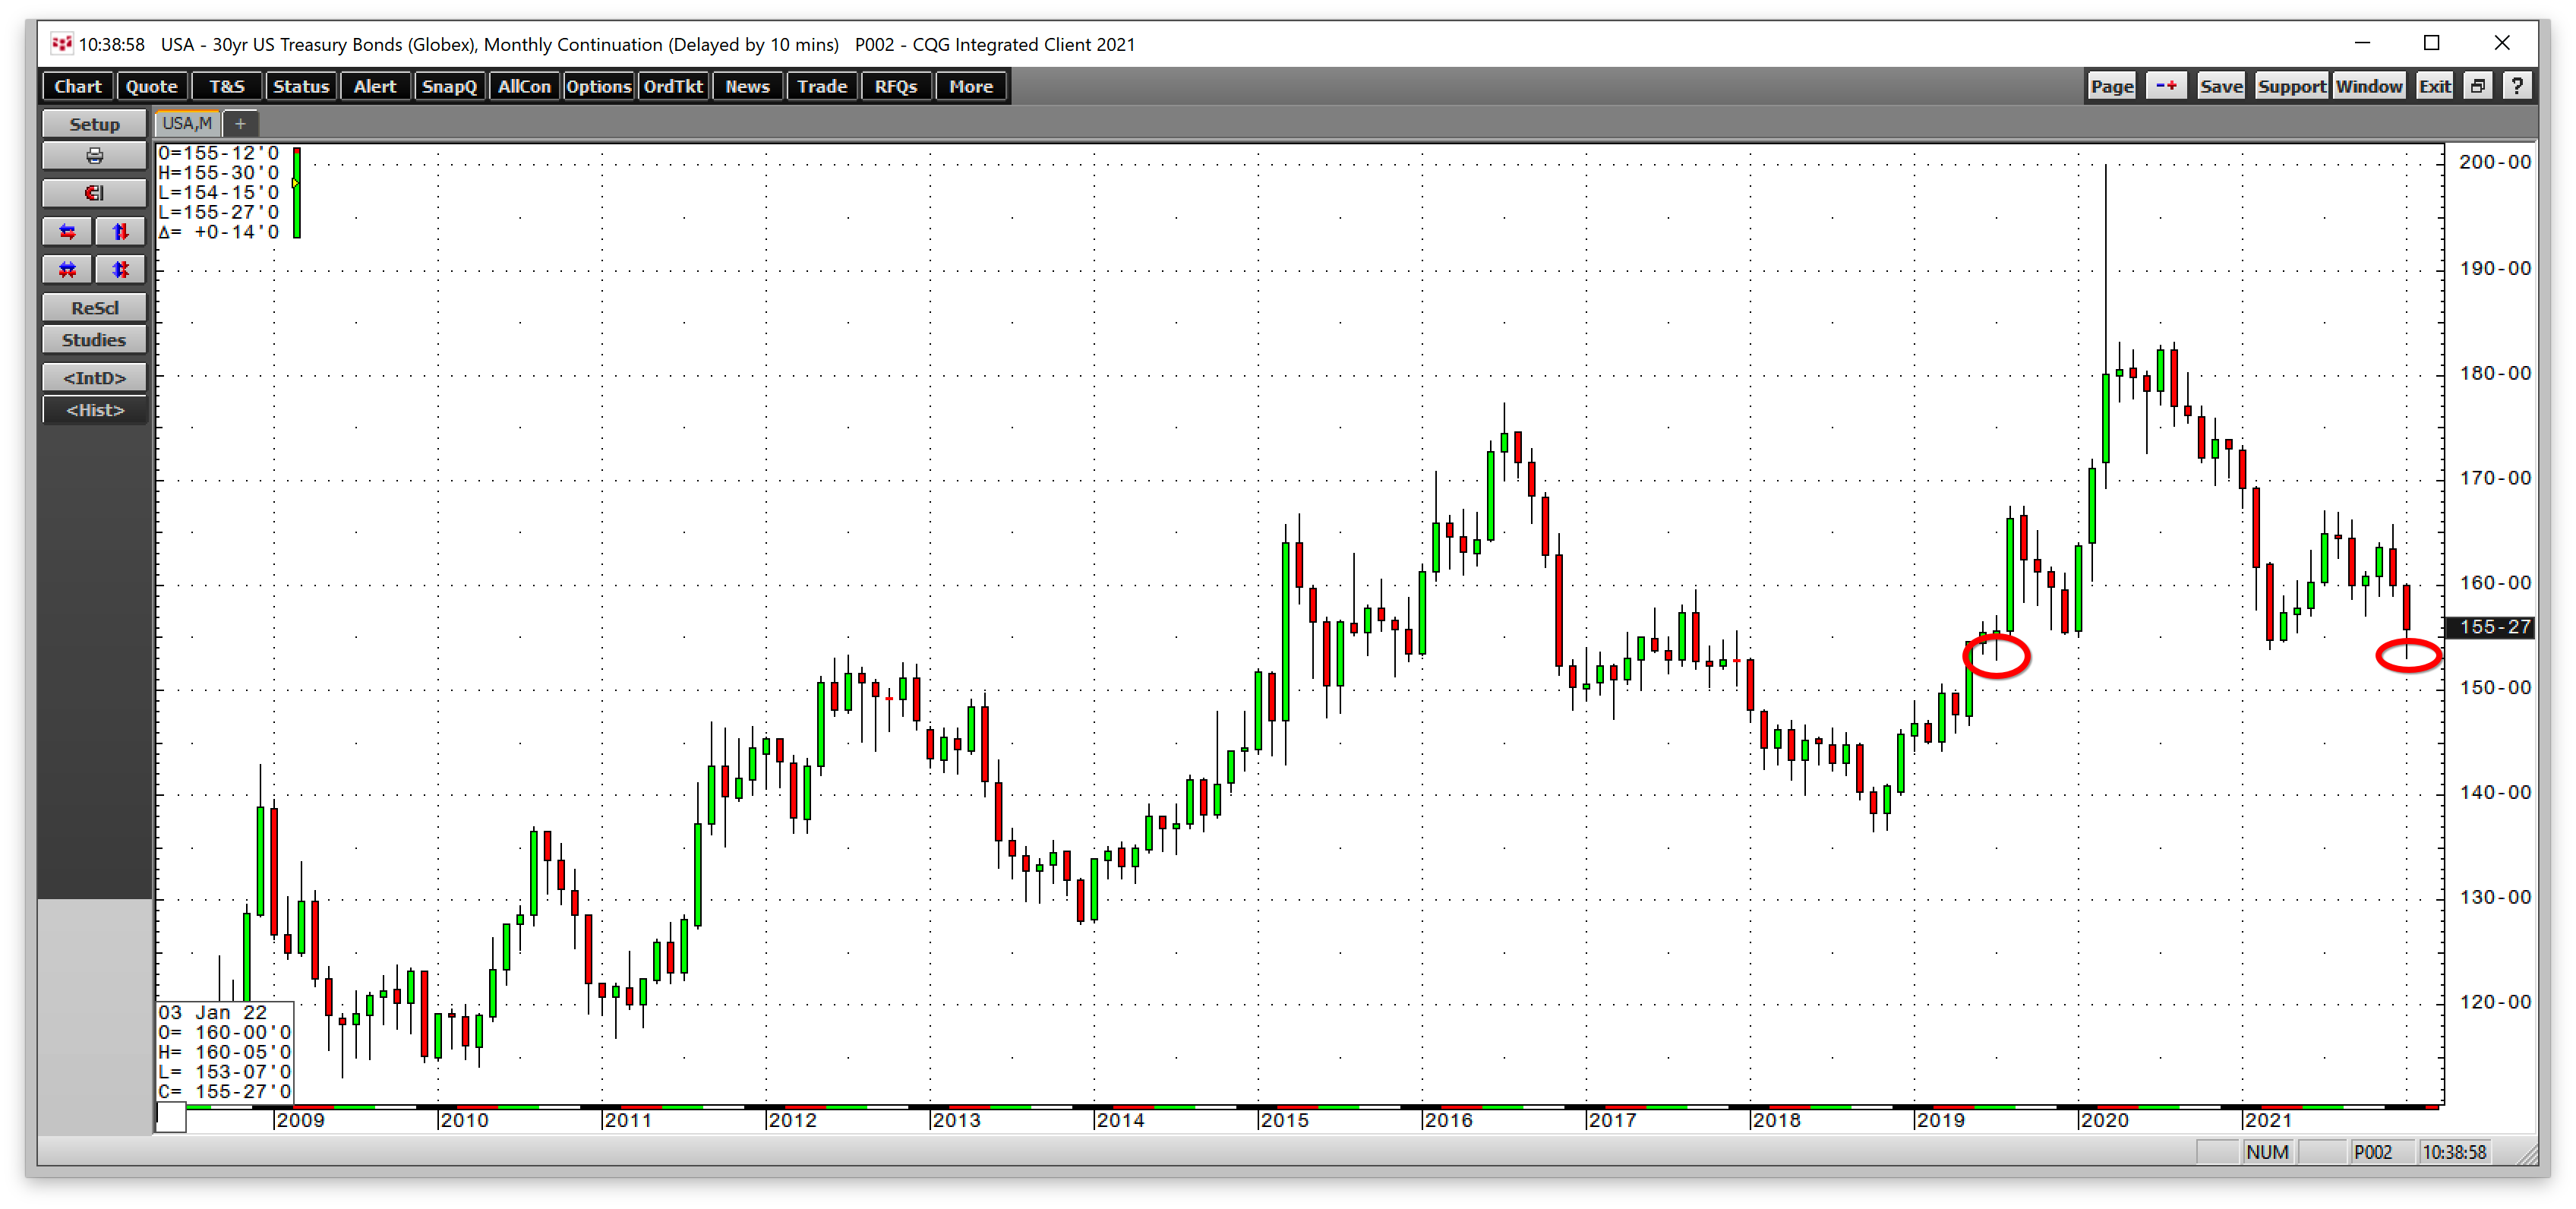Screen dimensions: 2576x1209
Task: Click the question mark help icon
Action: coord(2516,86)
